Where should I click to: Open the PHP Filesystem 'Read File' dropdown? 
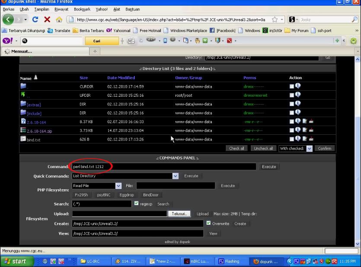(118, 186)
